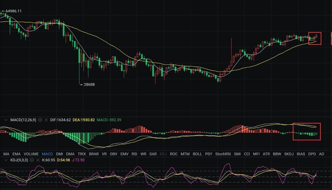Enable the VOLUME indicator

click(31, 154)
